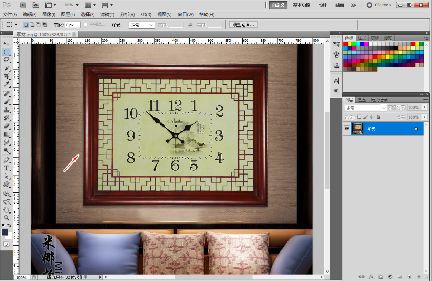Select the Move tool
This screenshot has height=281, width=432.
point(7,43)
